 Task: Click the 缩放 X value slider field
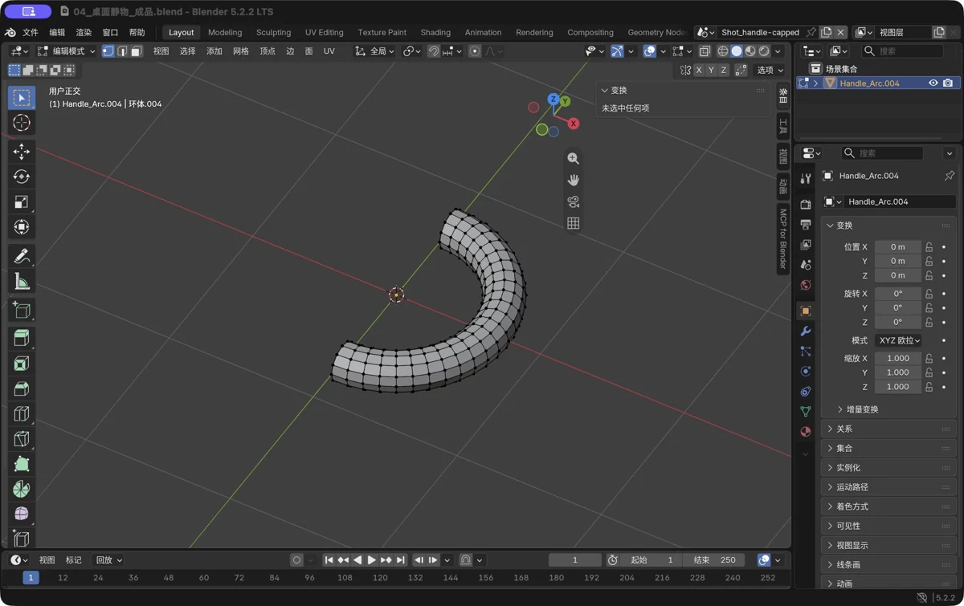click(x=898, y=359)
